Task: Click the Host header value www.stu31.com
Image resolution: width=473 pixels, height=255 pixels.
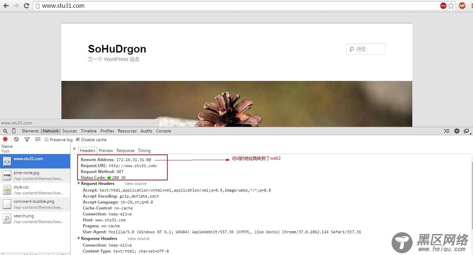Action: 110,220
